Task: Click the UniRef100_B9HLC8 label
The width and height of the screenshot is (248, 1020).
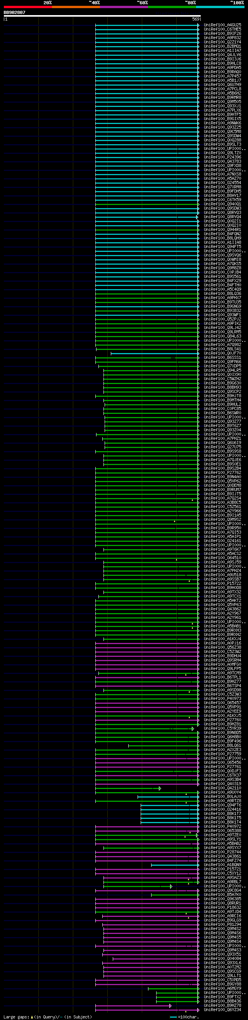Action: (222, 63)
